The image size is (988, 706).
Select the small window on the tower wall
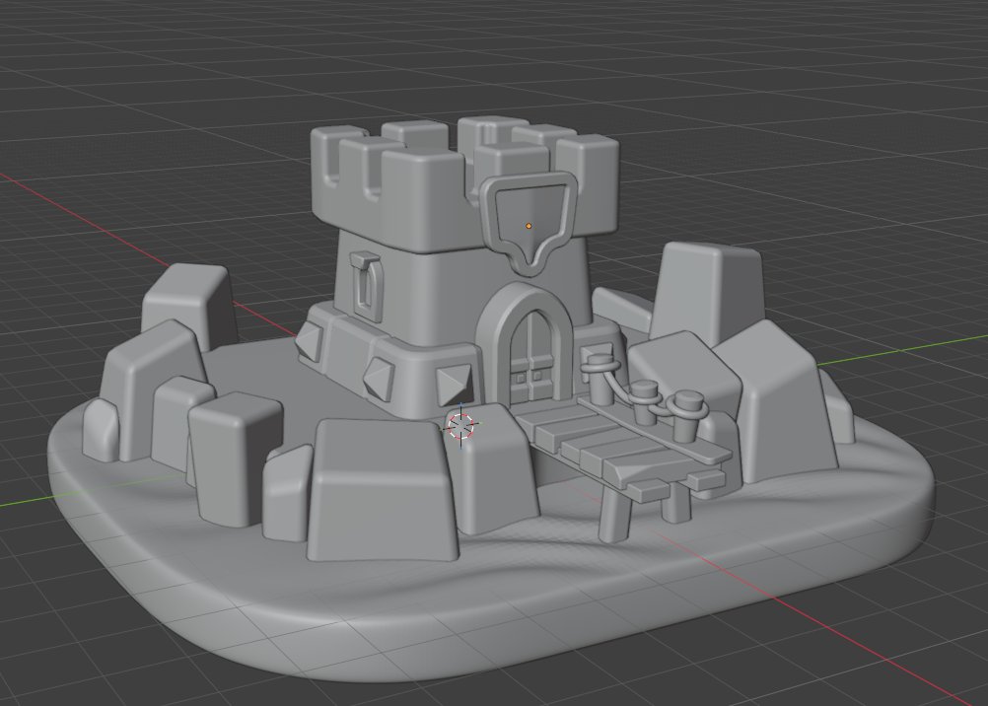click(x=367, y=286)
